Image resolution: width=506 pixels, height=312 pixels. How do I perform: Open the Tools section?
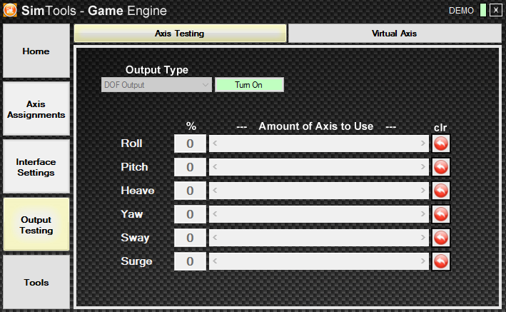tap(36, 283)
